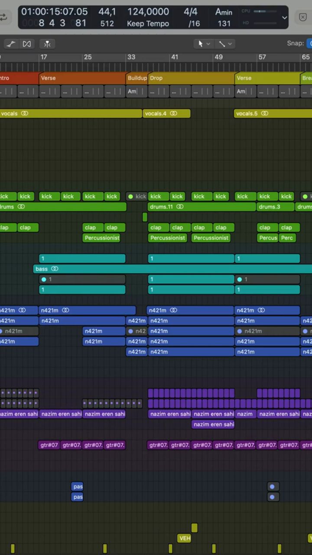Click bar 41 on the ruler

174,57
